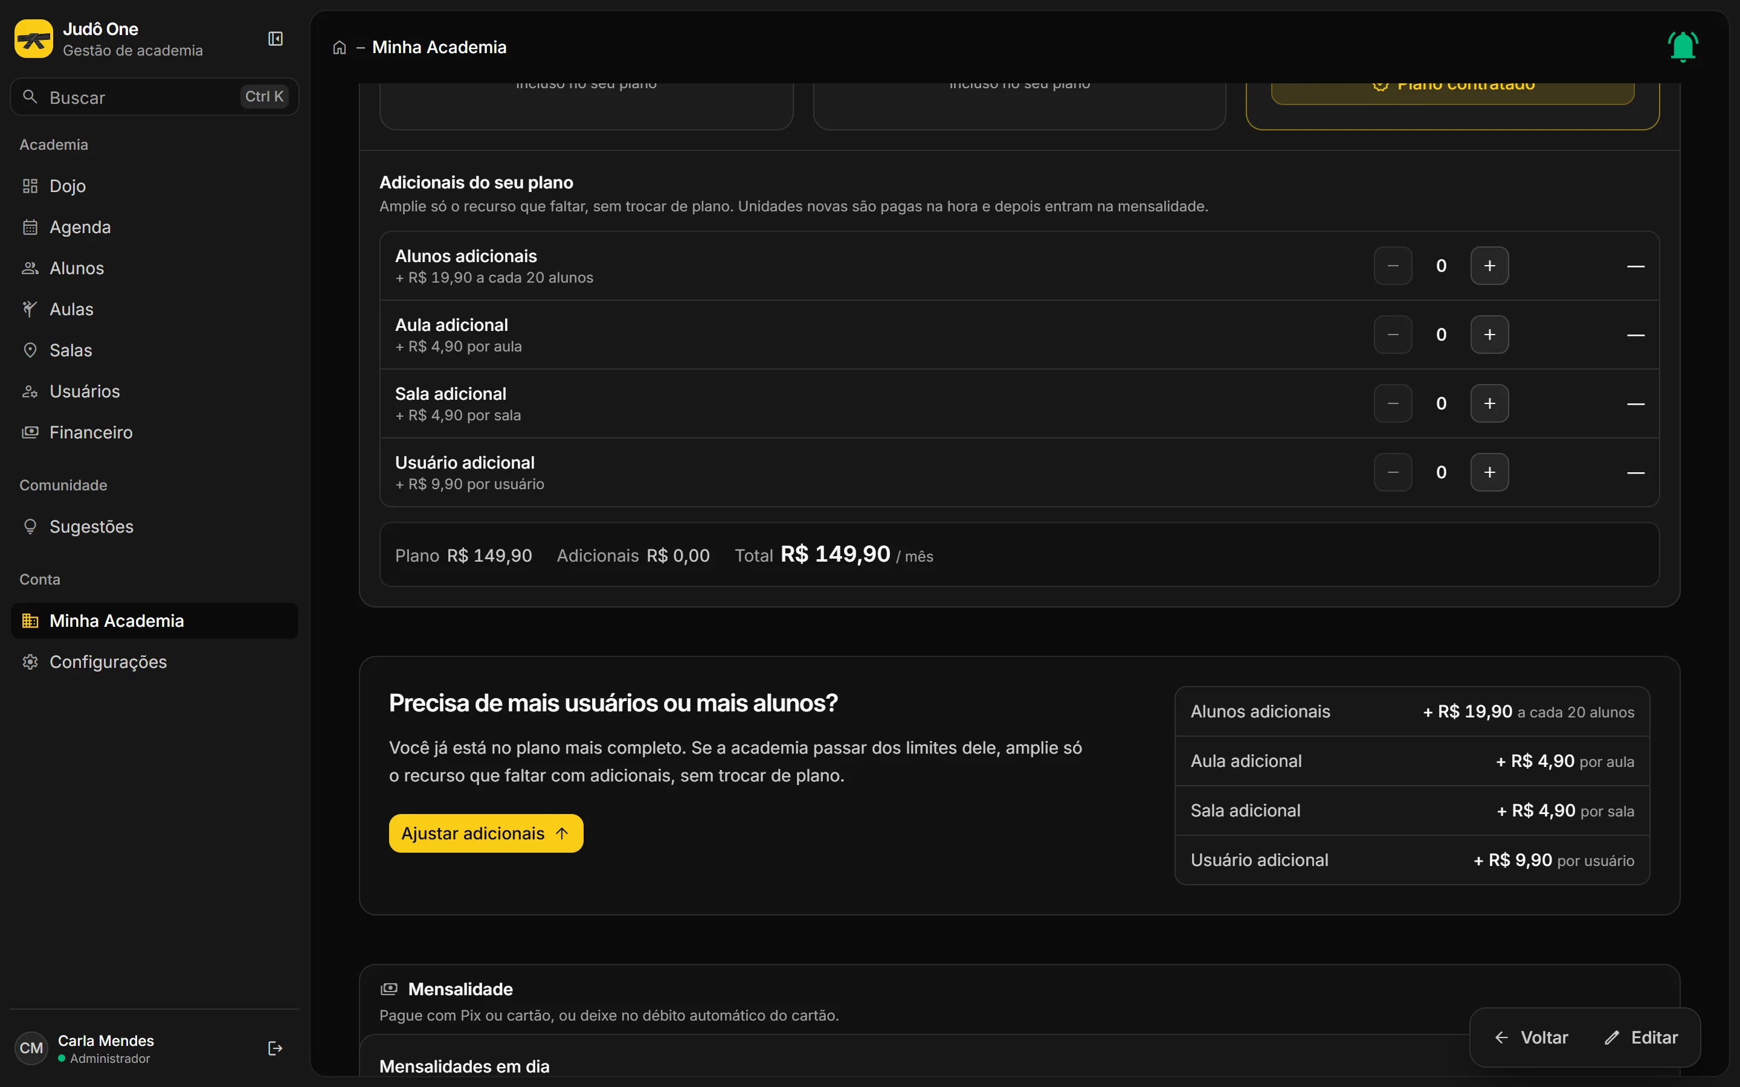Open the notifications bell
Image resolution: width=1740 pixels, height=1087 pixels.
1683,46
